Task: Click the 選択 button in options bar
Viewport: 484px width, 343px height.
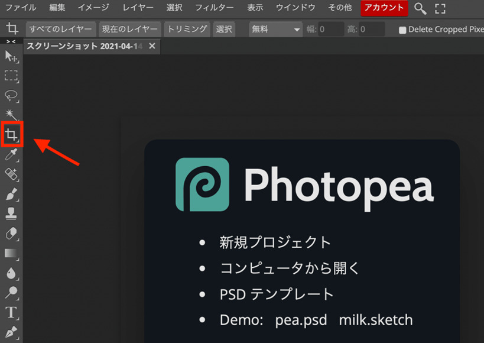Action: [224, 30]
